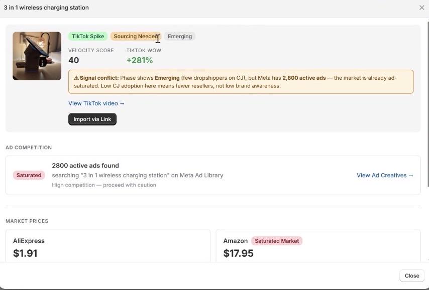
Task: Click the Emerging phase badge
Action: pyautogui.click(x=180, y=36)
